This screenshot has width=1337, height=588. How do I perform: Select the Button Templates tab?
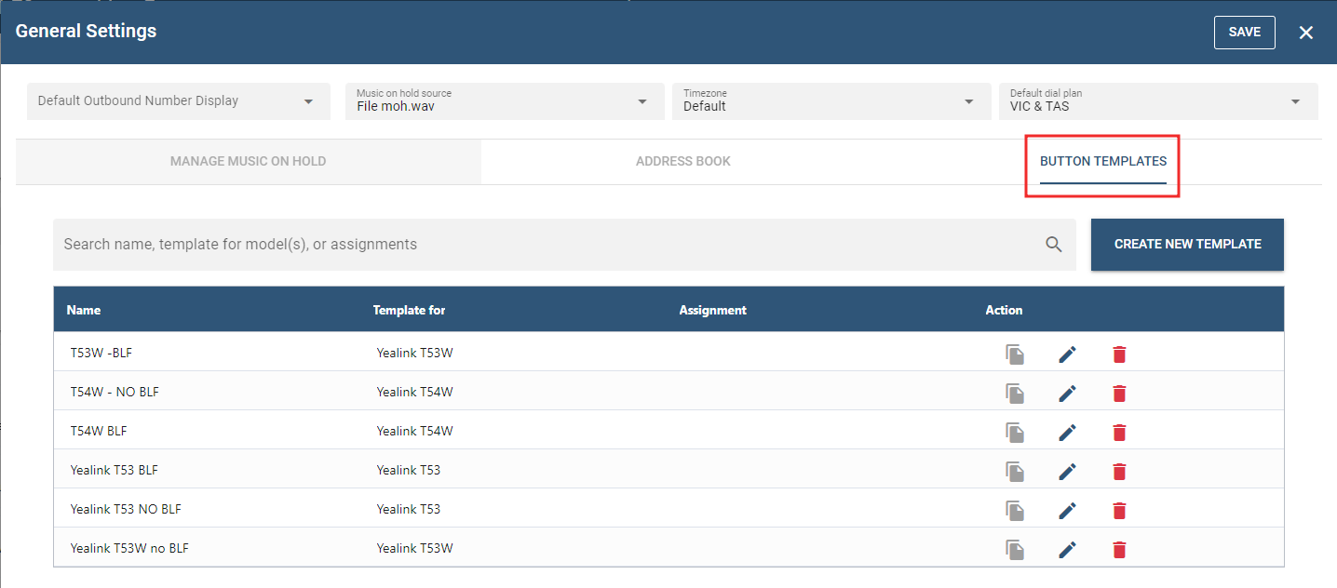click(1102, 162)
